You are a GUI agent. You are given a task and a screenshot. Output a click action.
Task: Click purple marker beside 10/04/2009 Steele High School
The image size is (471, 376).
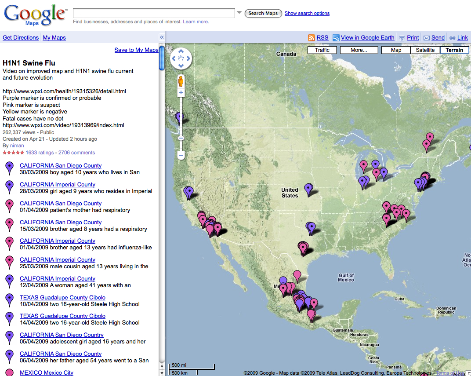click(x=10, y=300)
